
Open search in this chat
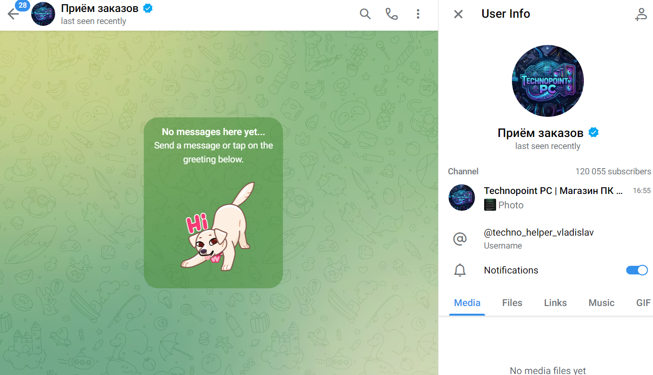point(365,14)
